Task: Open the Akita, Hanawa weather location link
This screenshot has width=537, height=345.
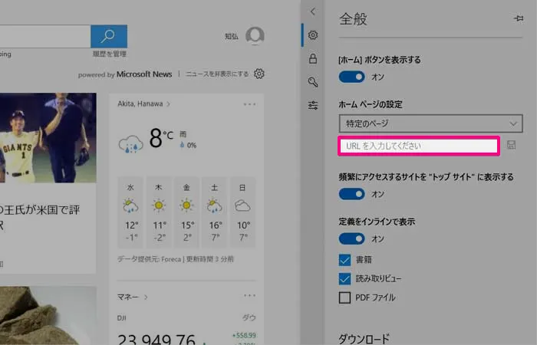Action: point(143,103)
